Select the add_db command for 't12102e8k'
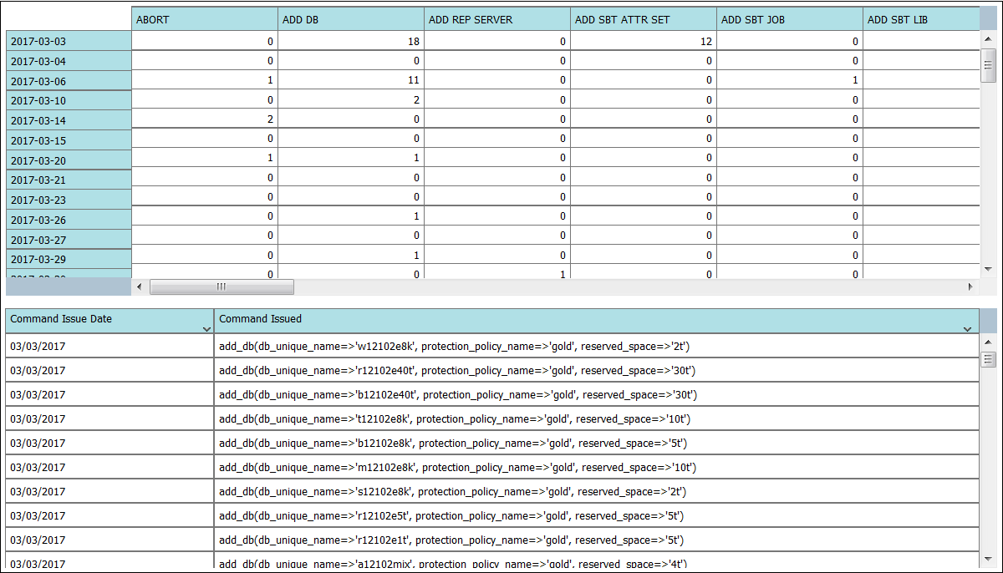1003x573 pixels. coord(597,418)
